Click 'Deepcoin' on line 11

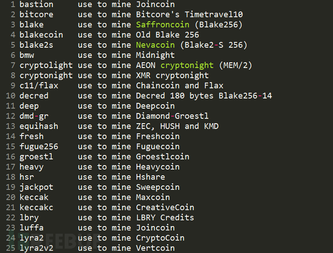(x=155, y=106)
